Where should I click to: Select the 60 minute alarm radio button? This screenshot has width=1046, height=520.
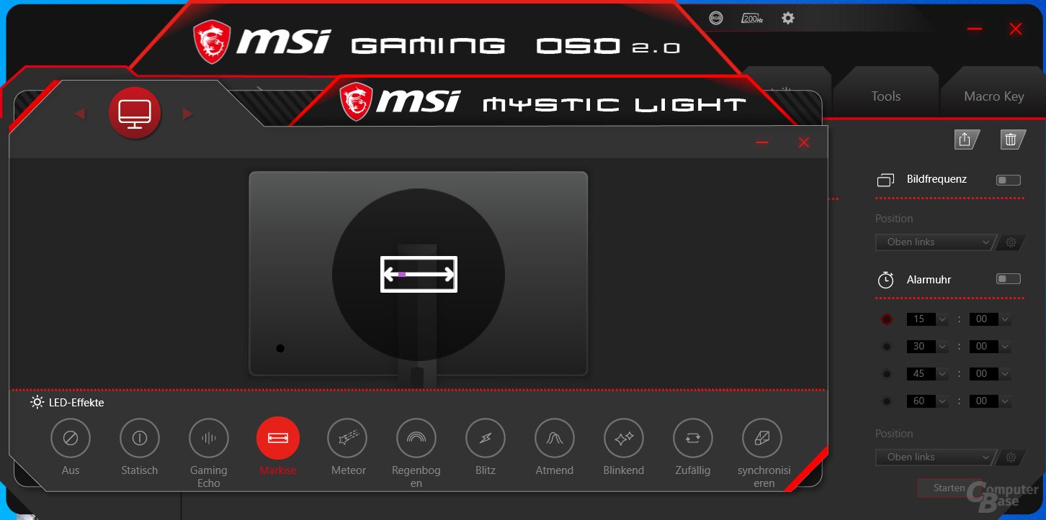(887, 401)
